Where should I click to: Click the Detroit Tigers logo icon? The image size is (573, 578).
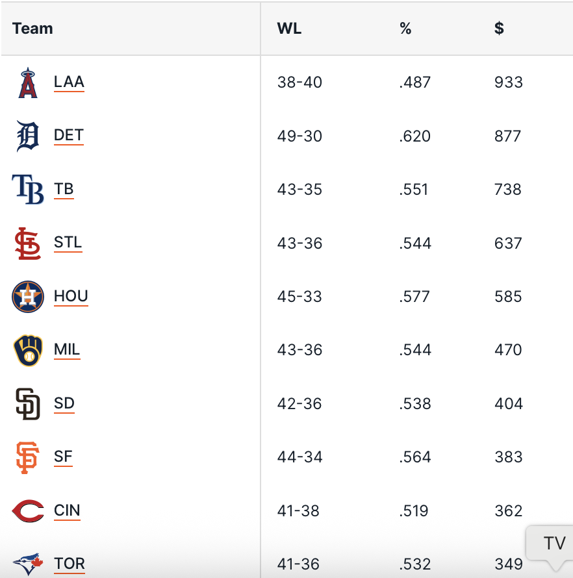pyautogui.click(x=28, y=136)
